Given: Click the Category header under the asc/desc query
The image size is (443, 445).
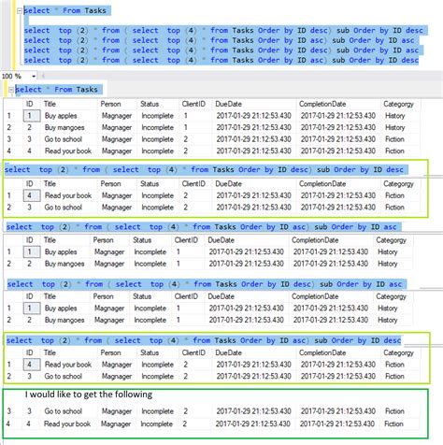Looking at the screenshot, I should point(398,353).
